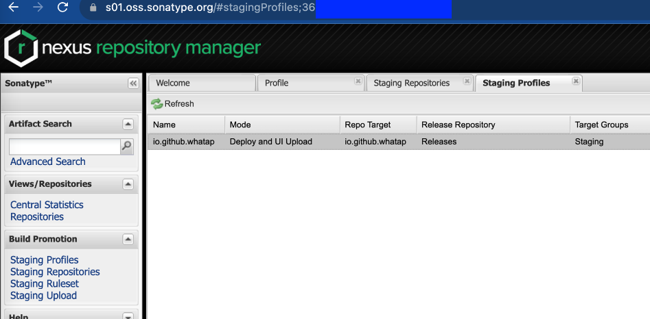Screen dimensions: 650x319
Task: Reload the page with browser refresh icon
Action: pos(62,8)
